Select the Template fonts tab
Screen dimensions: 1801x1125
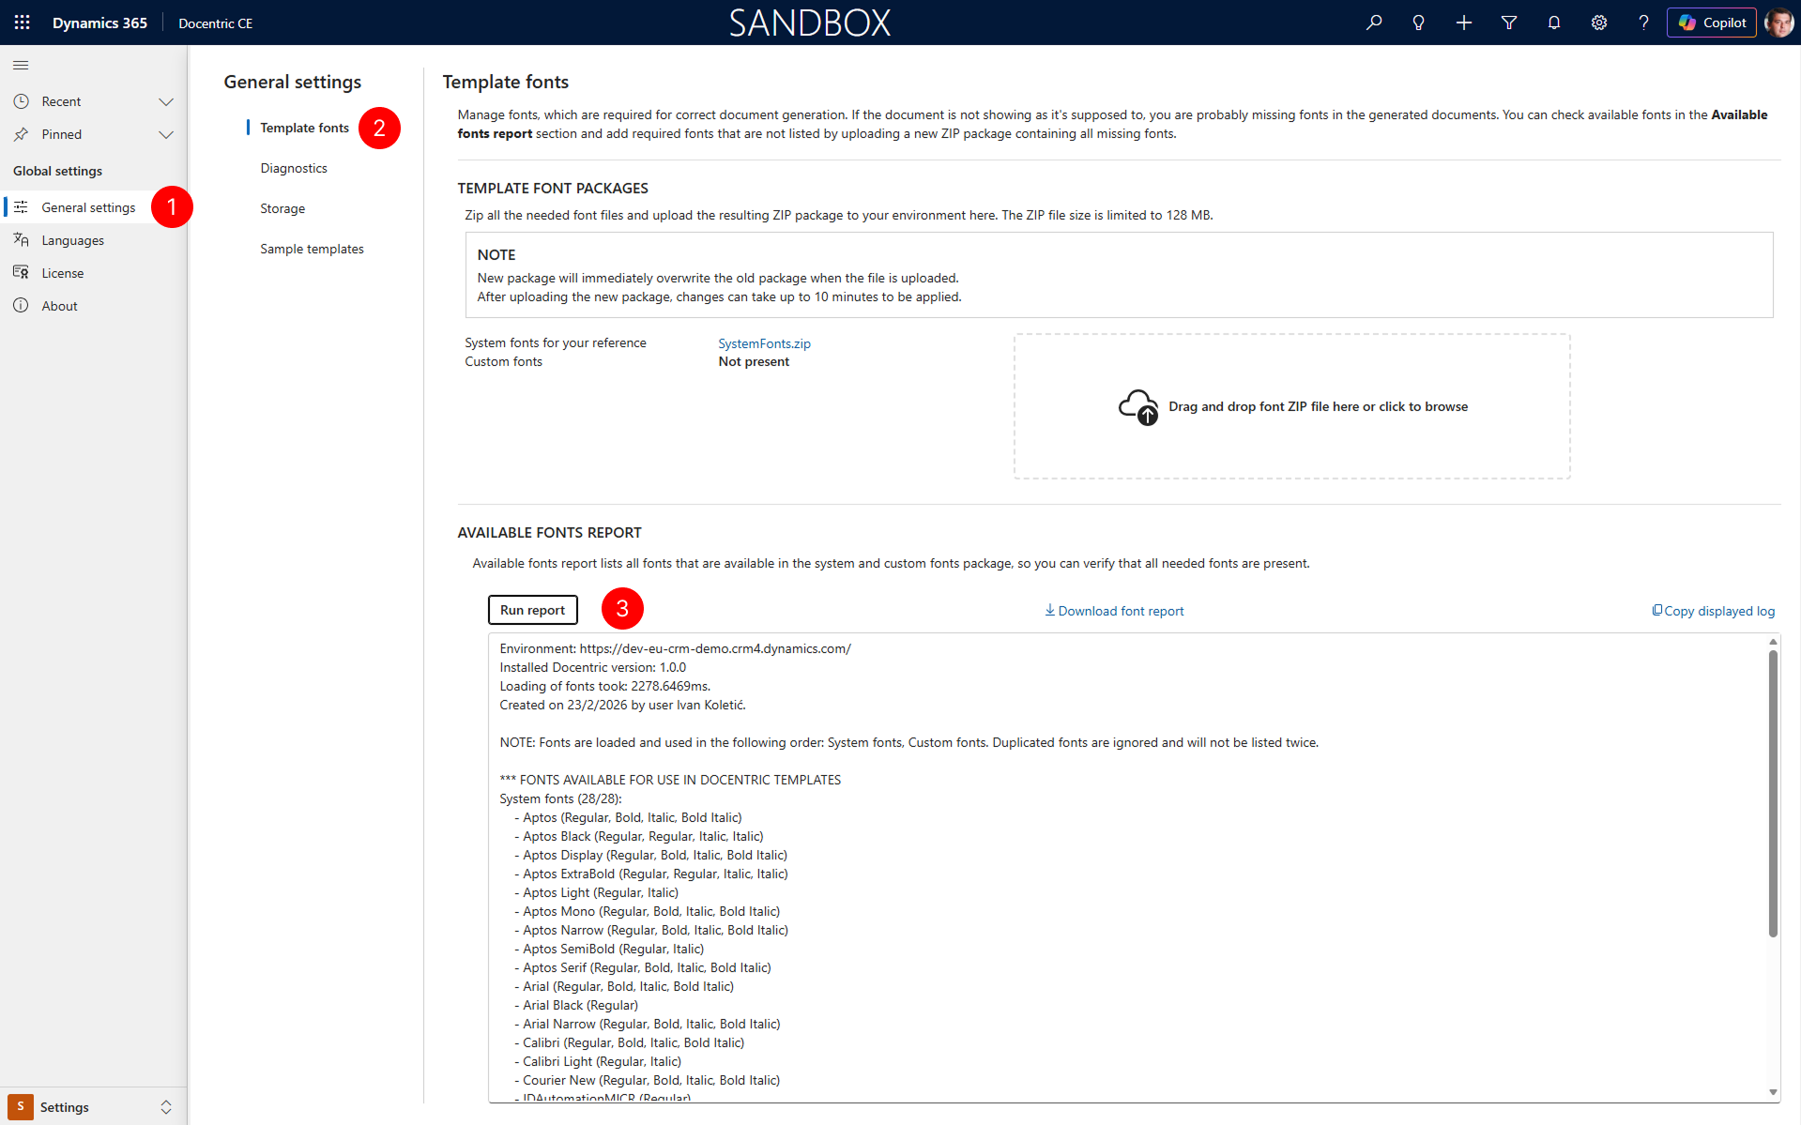point(304,128)
